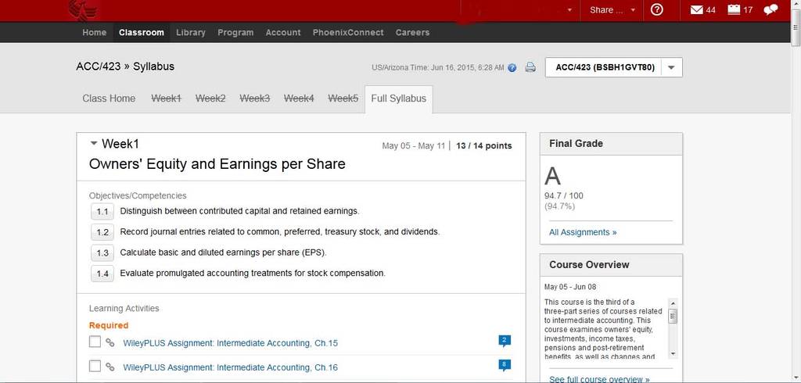
Task: Check the Ch.16 WileyPLUS assignment checkbox
Action: 95,366
